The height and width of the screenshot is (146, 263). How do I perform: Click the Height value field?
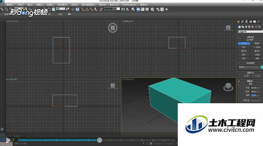pyautogui.click(x=255, y=96)
